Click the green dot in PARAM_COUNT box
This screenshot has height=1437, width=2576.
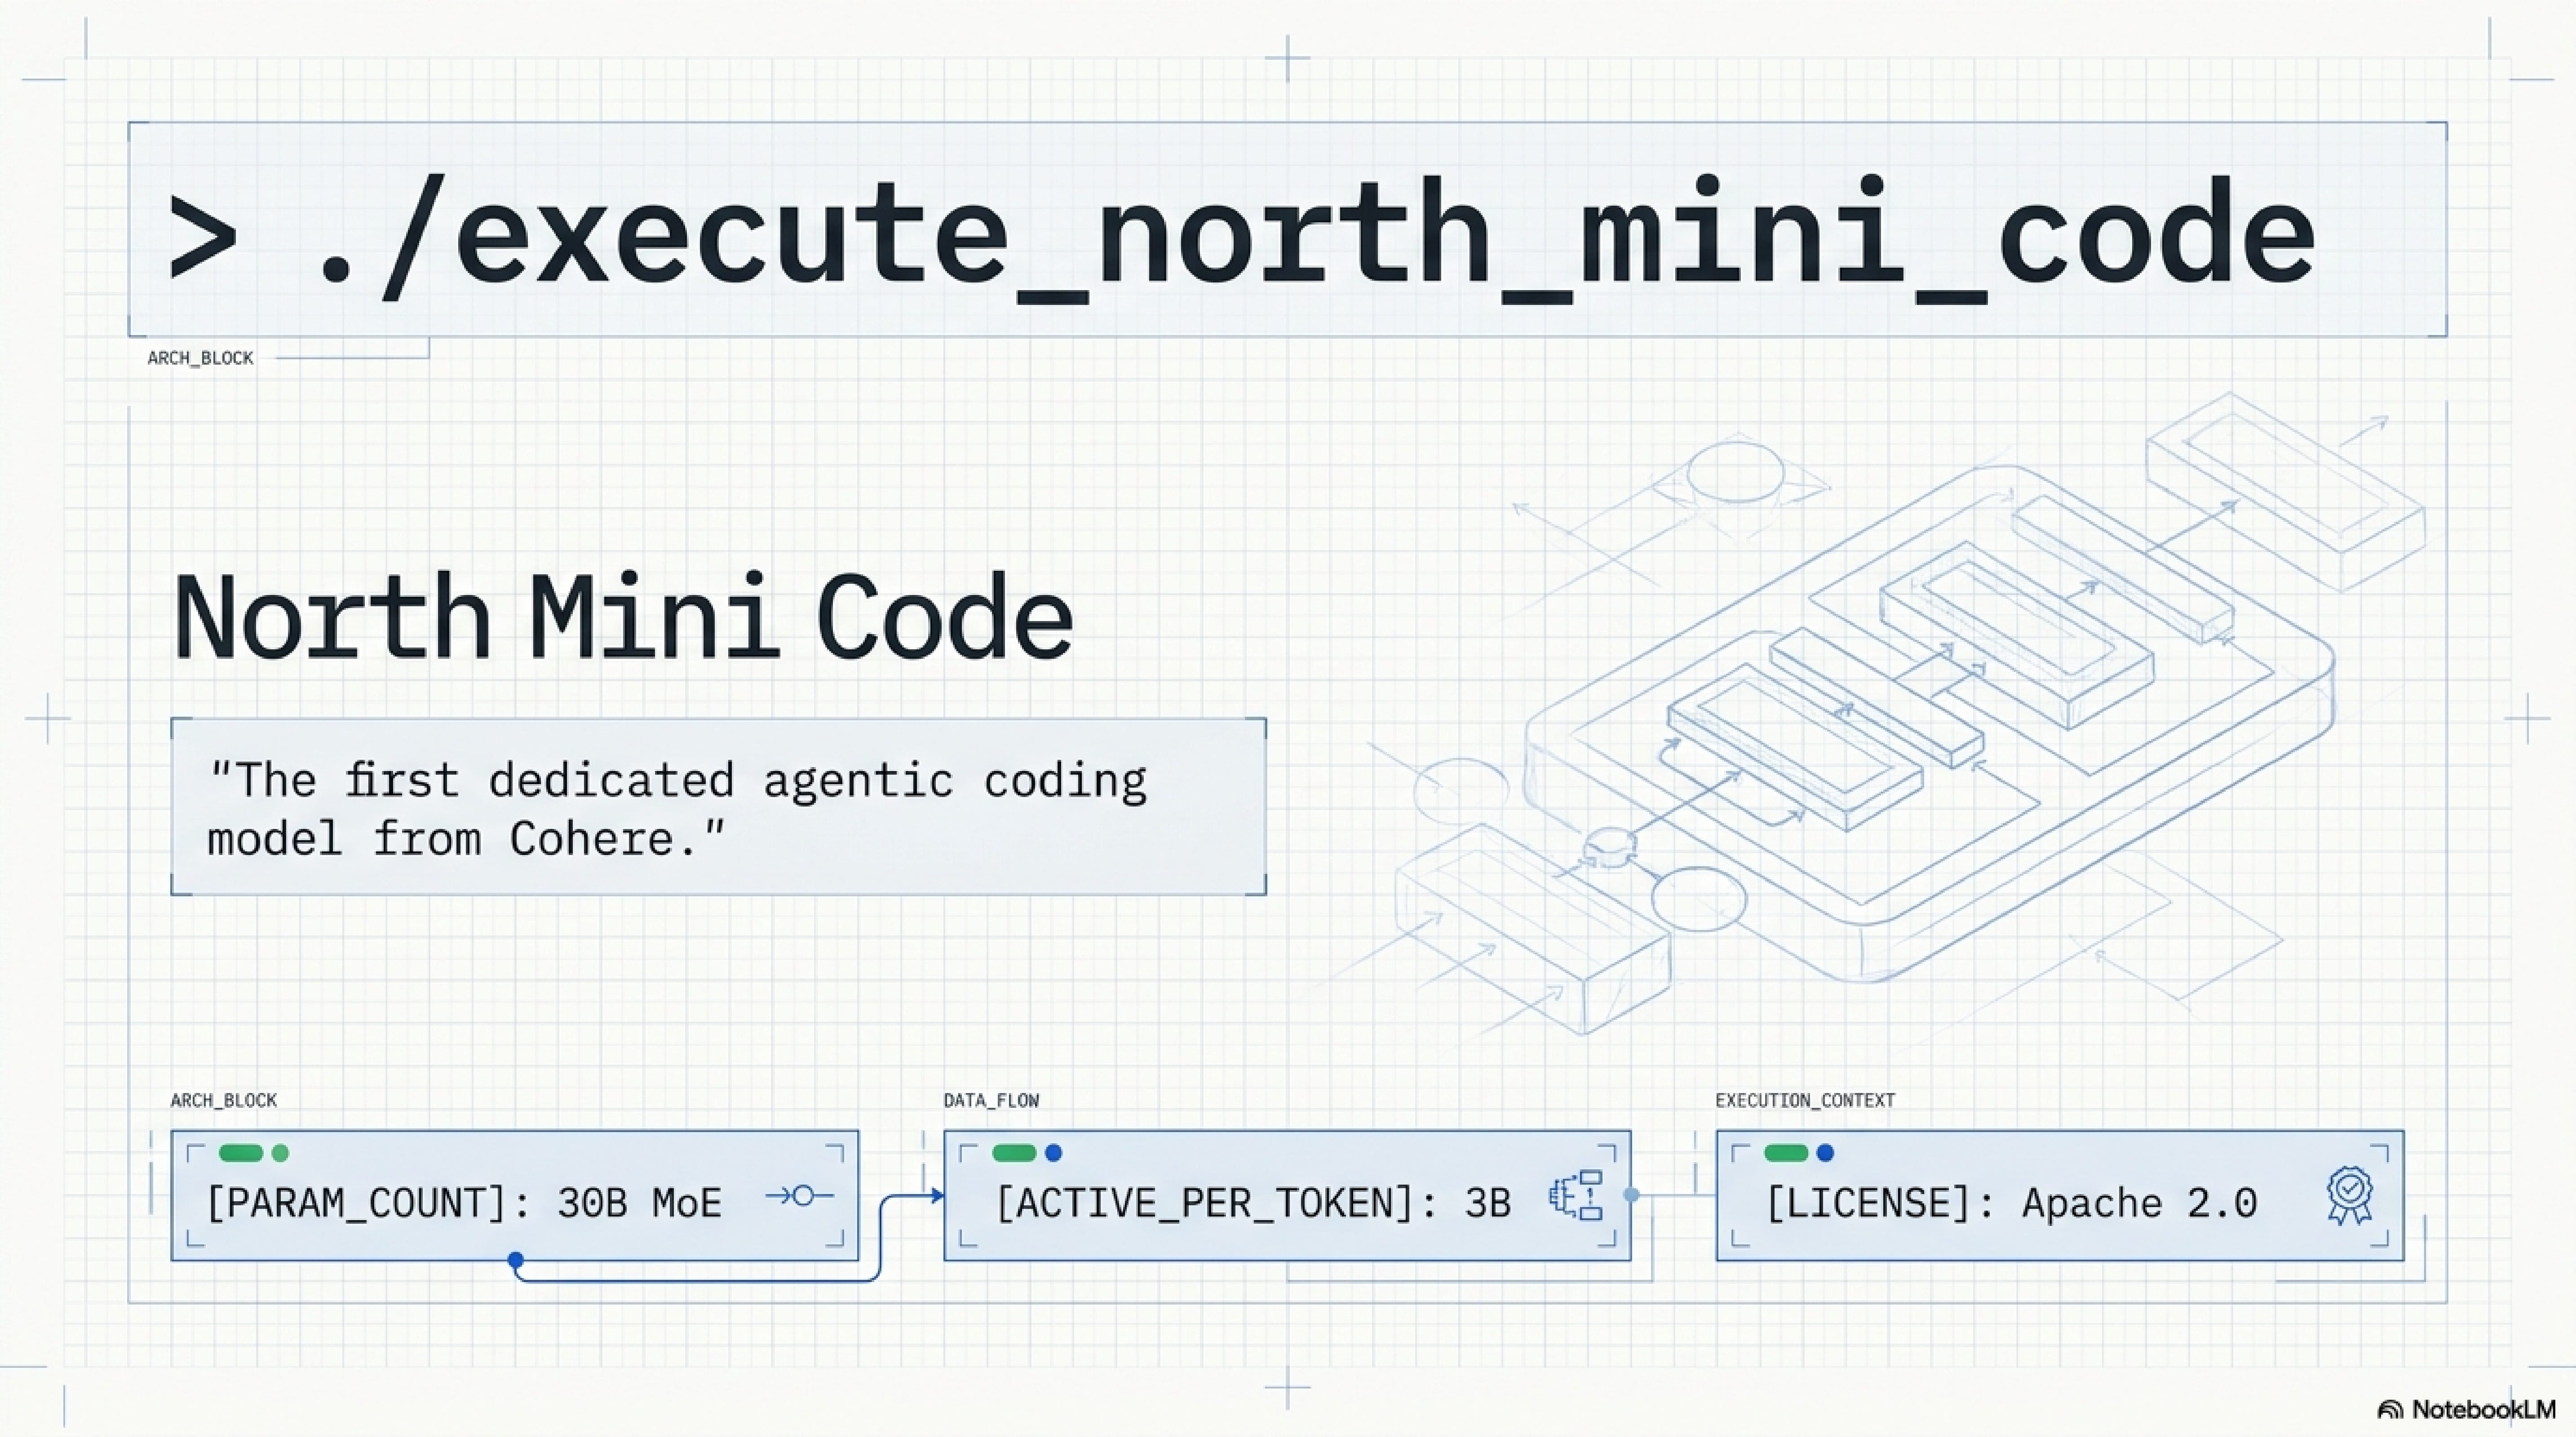click(280, 1153)
